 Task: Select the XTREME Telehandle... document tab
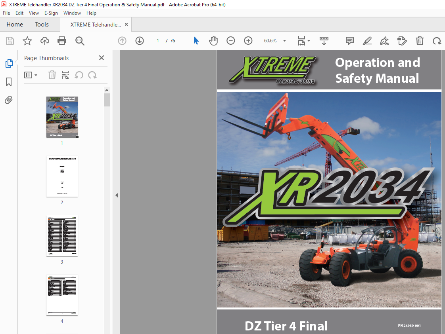[95, 25]
